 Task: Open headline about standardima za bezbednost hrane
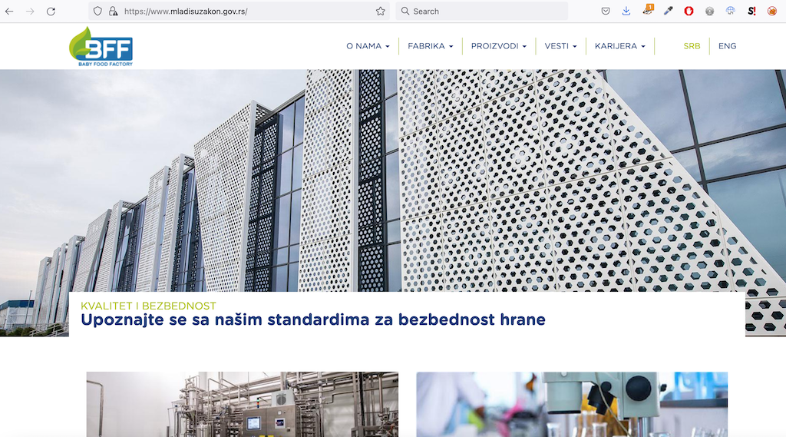pyautogui.click(x=313, y=319)
